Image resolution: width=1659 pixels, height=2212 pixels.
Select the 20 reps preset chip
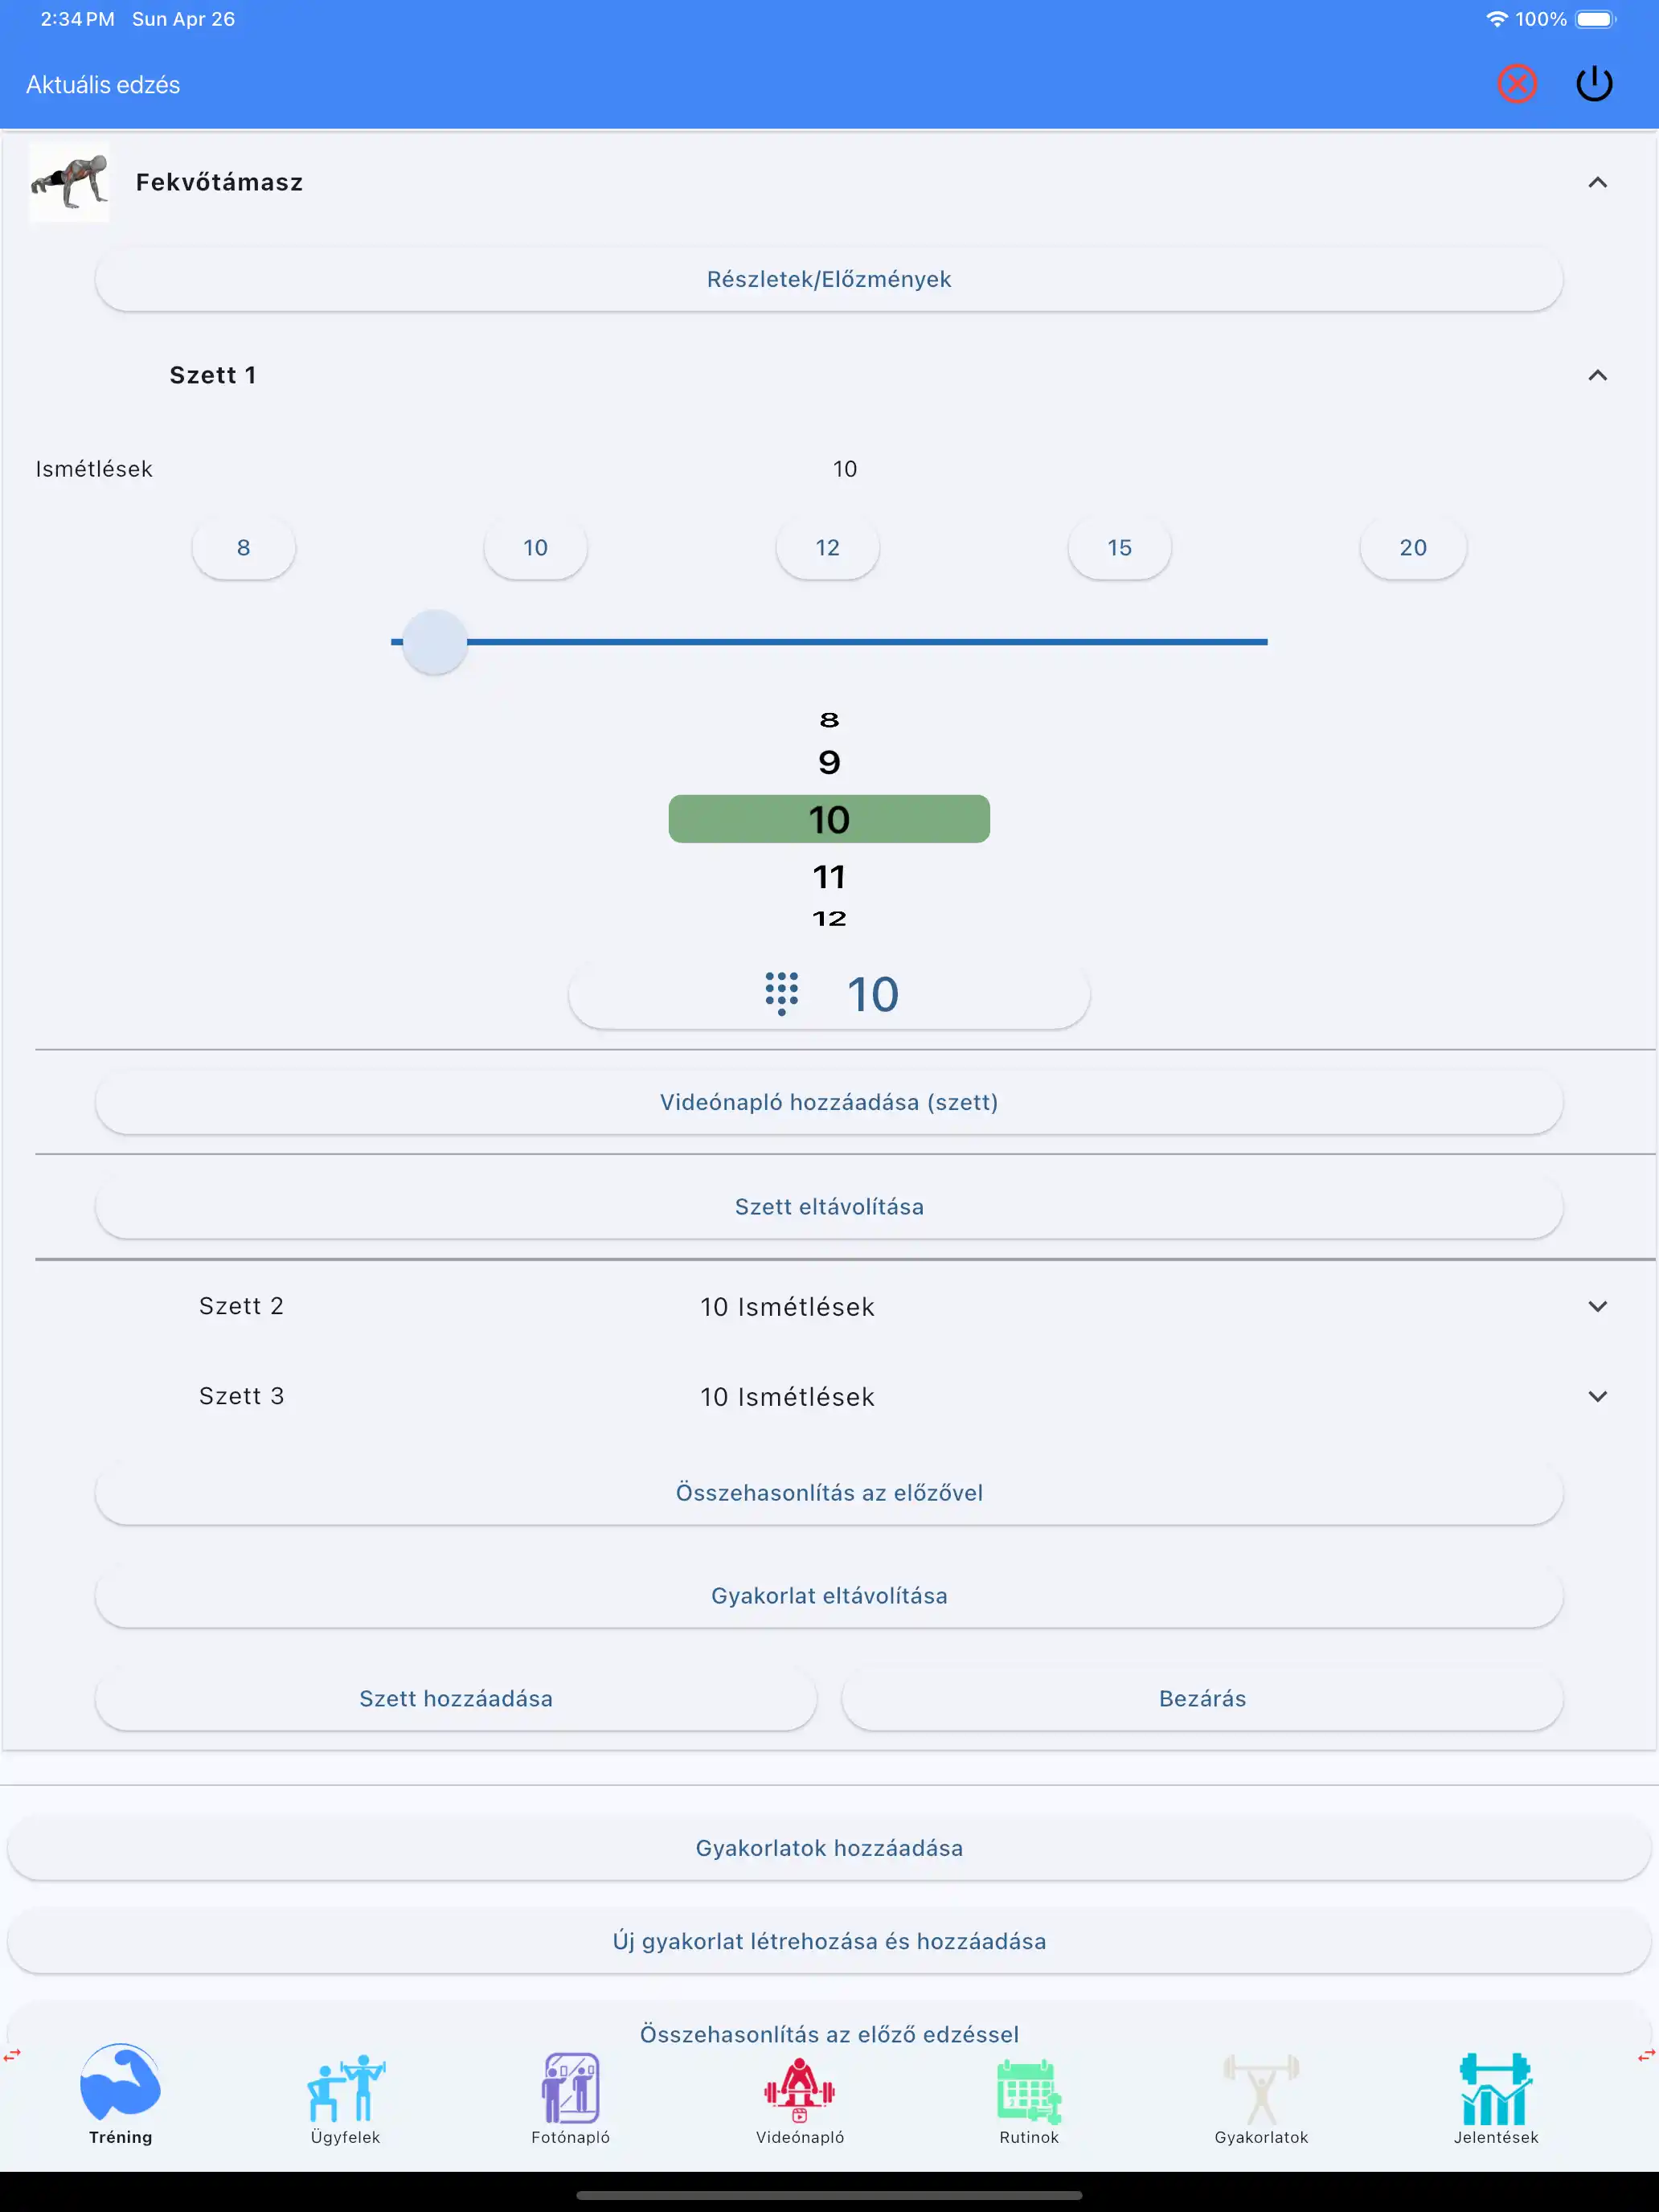1412,548
